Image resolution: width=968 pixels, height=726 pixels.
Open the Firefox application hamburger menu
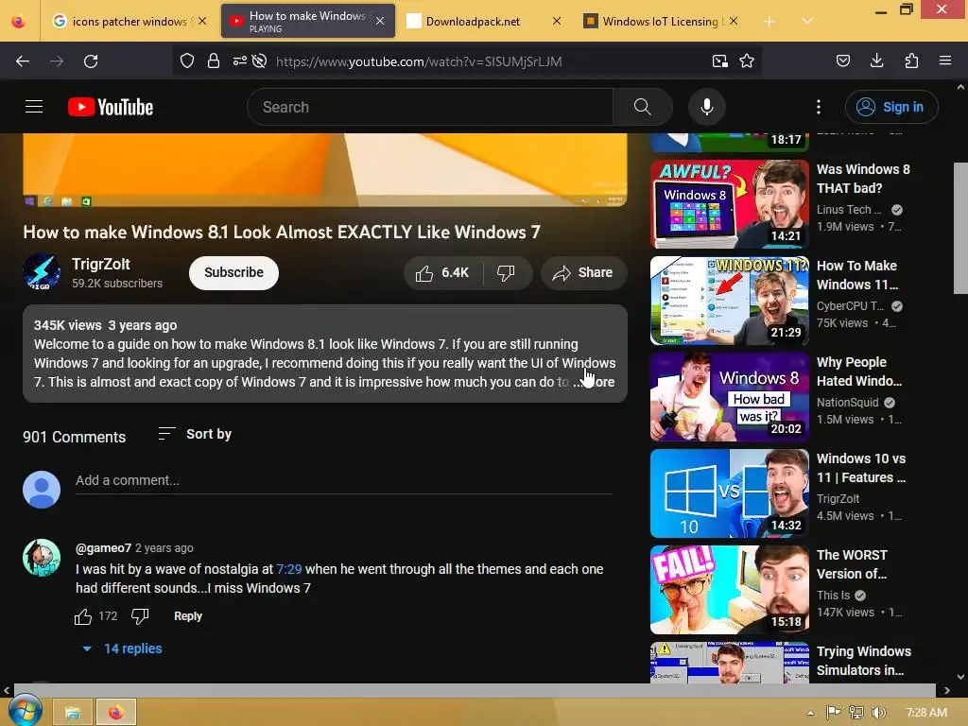pos(945,60)
